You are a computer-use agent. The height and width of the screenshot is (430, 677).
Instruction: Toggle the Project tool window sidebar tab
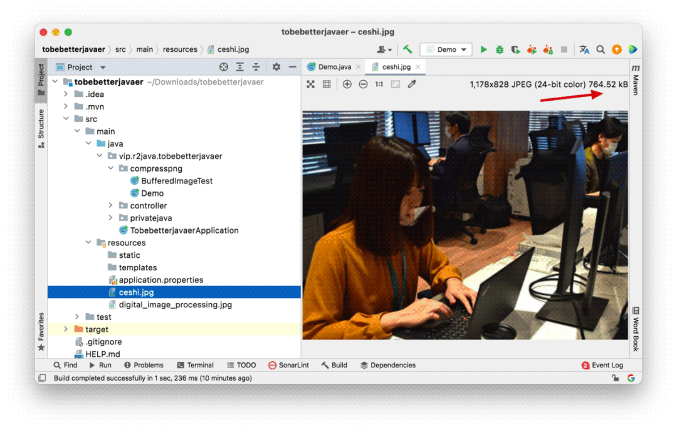[x=41, y=80]
